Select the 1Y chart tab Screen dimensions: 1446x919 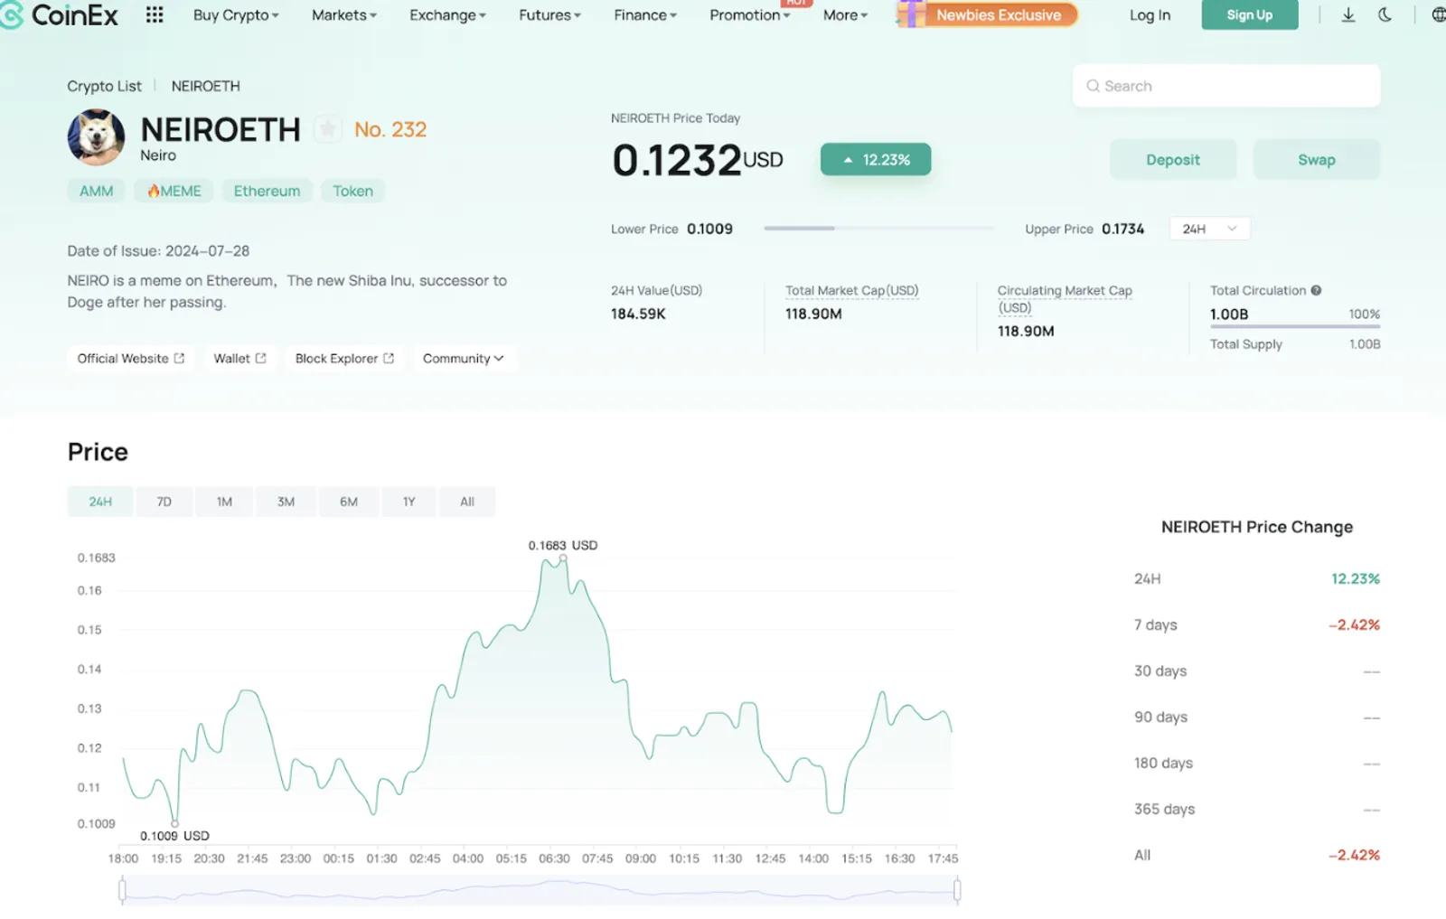click(408, 502)
